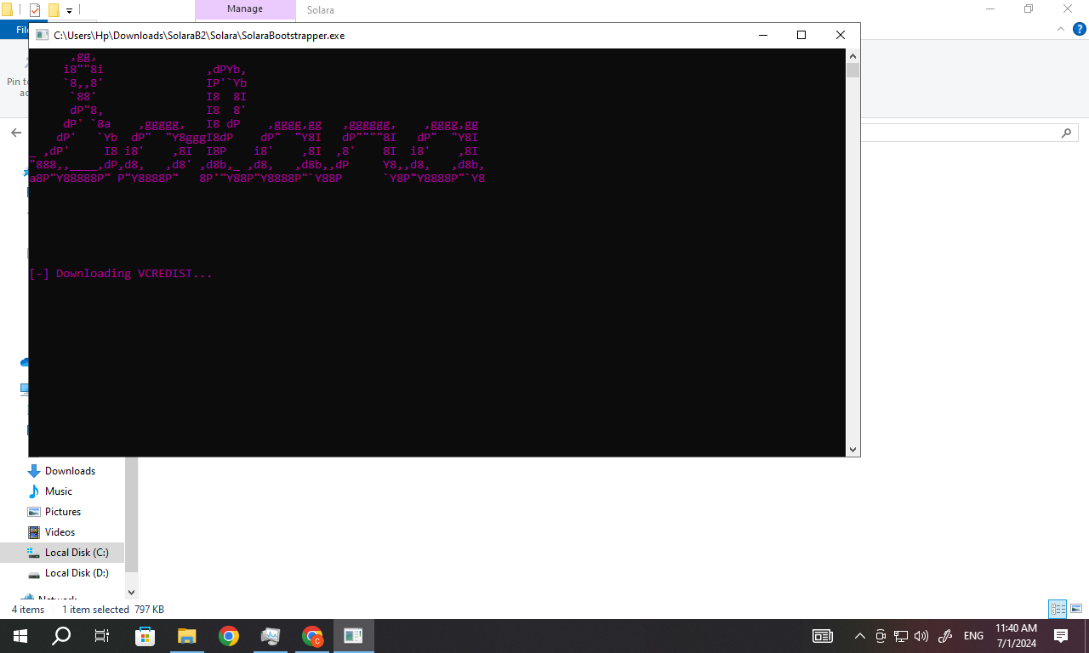Maximize the console window
The height and width of the screenshot is (653, 1089).
pyautogui.click(x=801, y=36)
